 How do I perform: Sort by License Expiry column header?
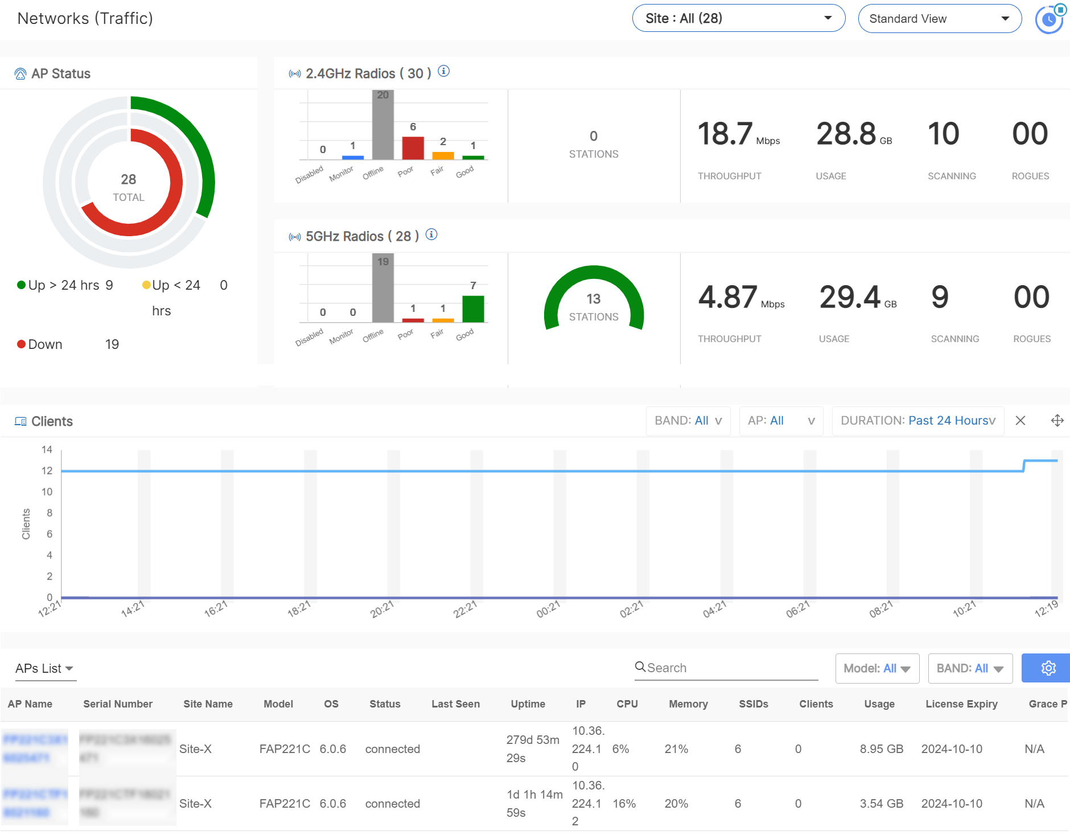tap(961, 704)
